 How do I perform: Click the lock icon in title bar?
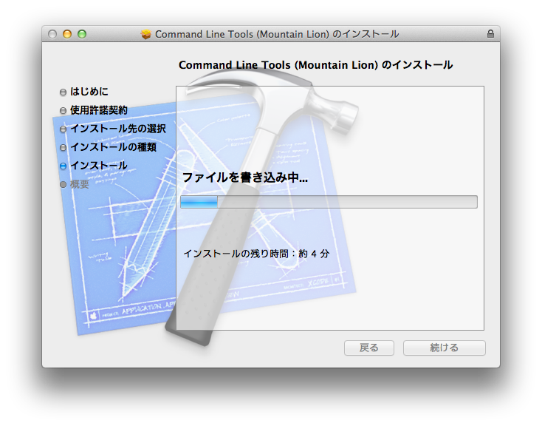(490, 33)
